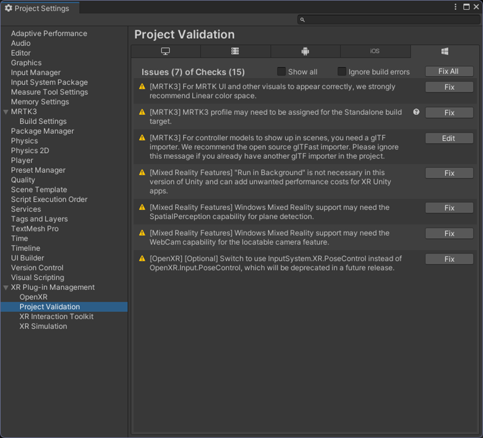Collapse the MRTK3 settings section
This screenshot has height=438, width=483.
click(x=6, y=112)
